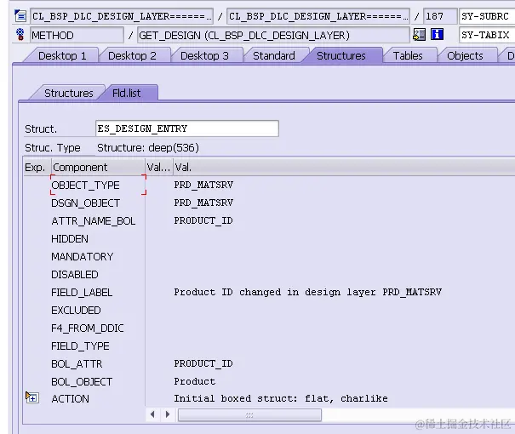Click the SY-SUBRC field

click(487, 16)
